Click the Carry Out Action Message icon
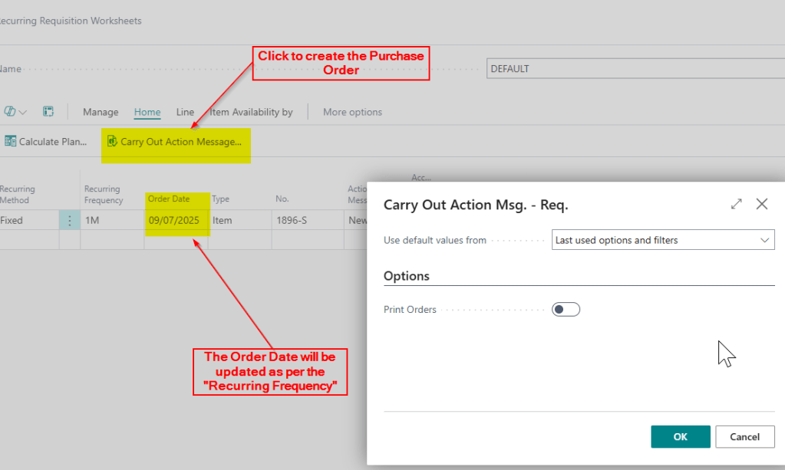 pyautogui.click(x=112, y=141)
